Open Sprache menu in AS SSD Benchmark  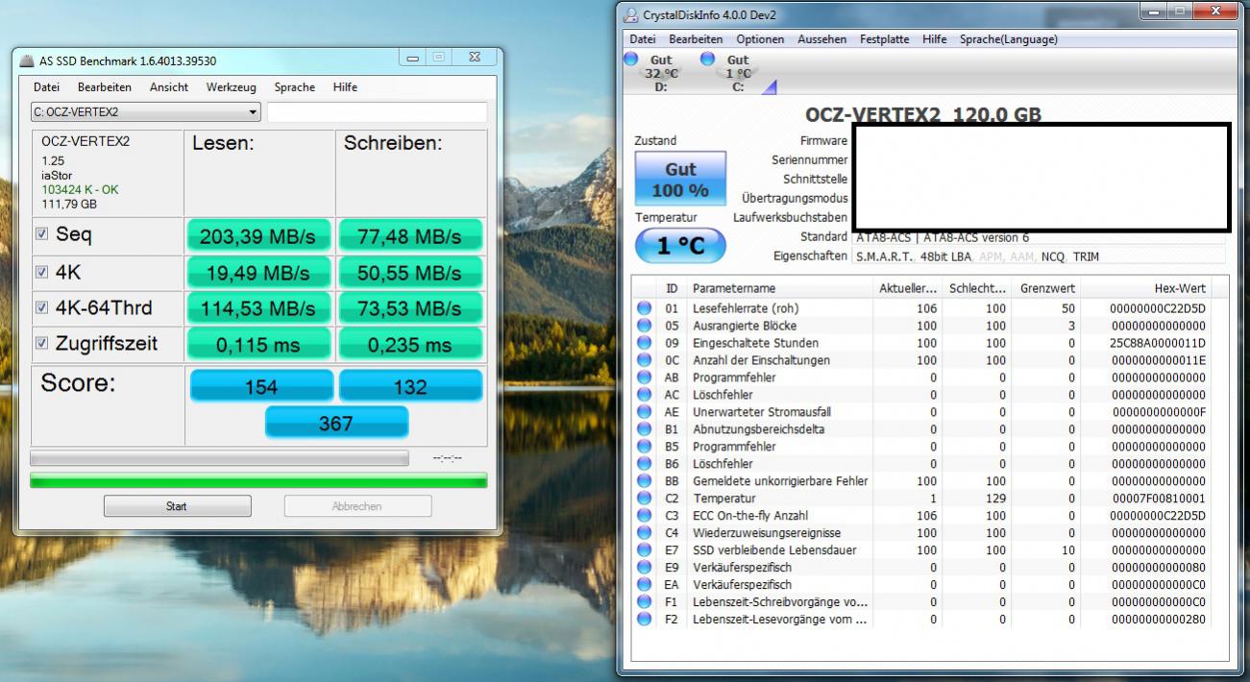pos(295,87)
